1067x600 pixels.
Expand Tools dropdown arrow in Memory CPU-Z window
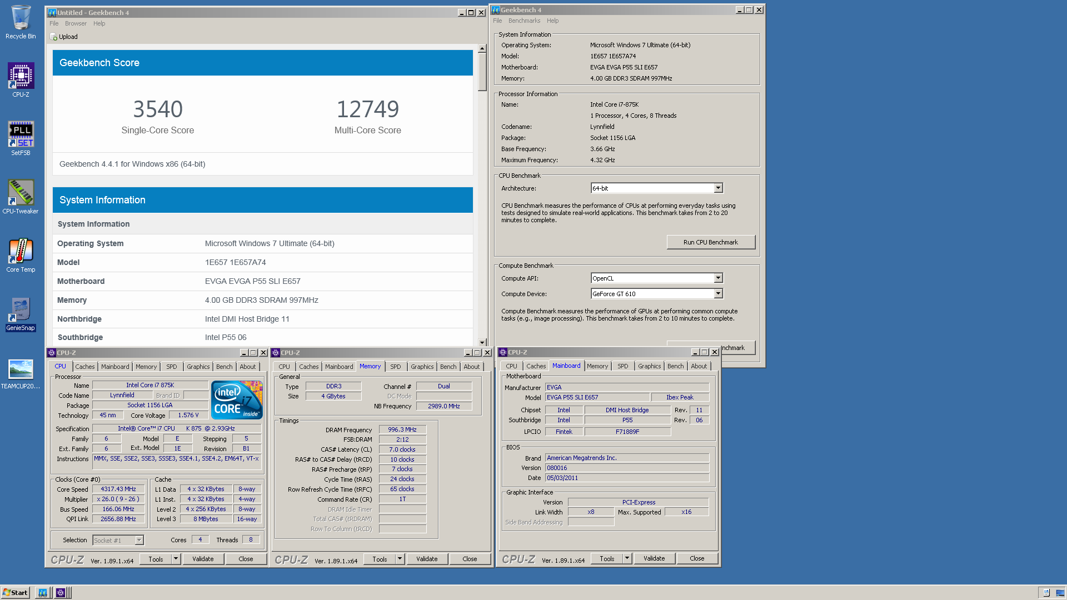(x=400, y=559)
